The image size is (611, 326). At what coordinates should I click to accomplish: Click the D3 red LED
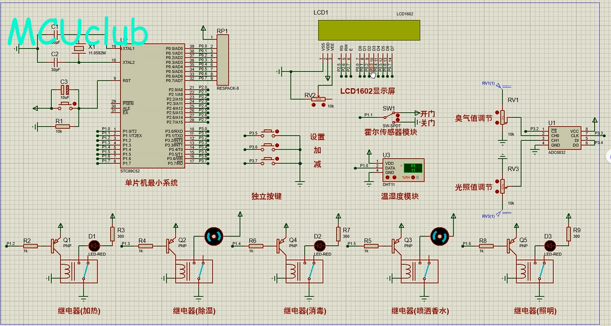point(550,246)
